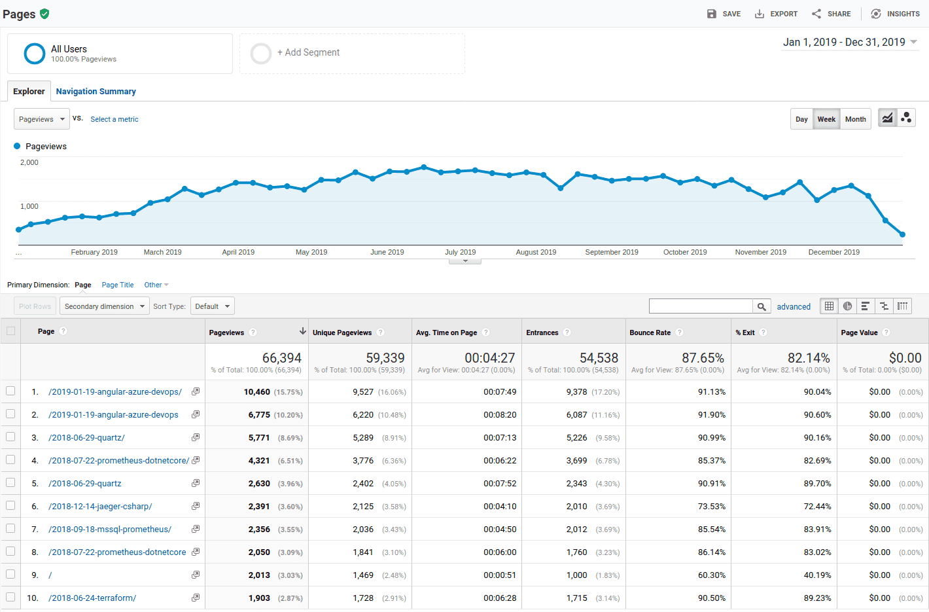Switch to motion chart view icon
The image size is (929, 612).
tap(906, 118)
